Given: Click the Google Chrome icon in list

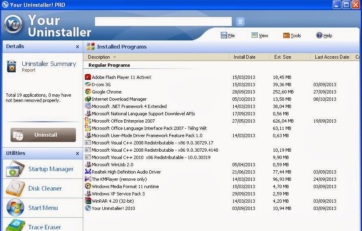Looking at the screenshot, I should (x=88, y=91).
